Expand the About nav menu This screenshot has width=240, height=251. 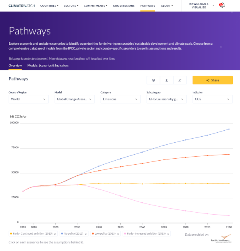pos(167,6)
